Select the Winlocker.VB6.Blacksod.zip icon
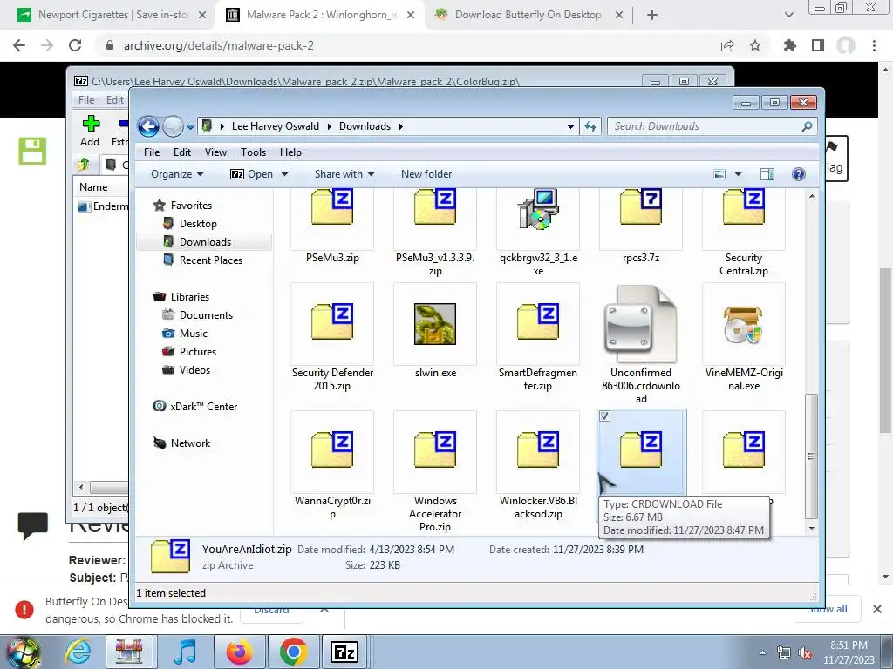 pyautogui.click(x=538, y=449)
